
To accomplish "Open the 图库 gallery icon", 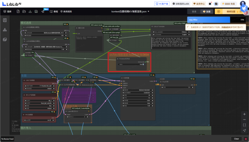I will click(8, 12).
